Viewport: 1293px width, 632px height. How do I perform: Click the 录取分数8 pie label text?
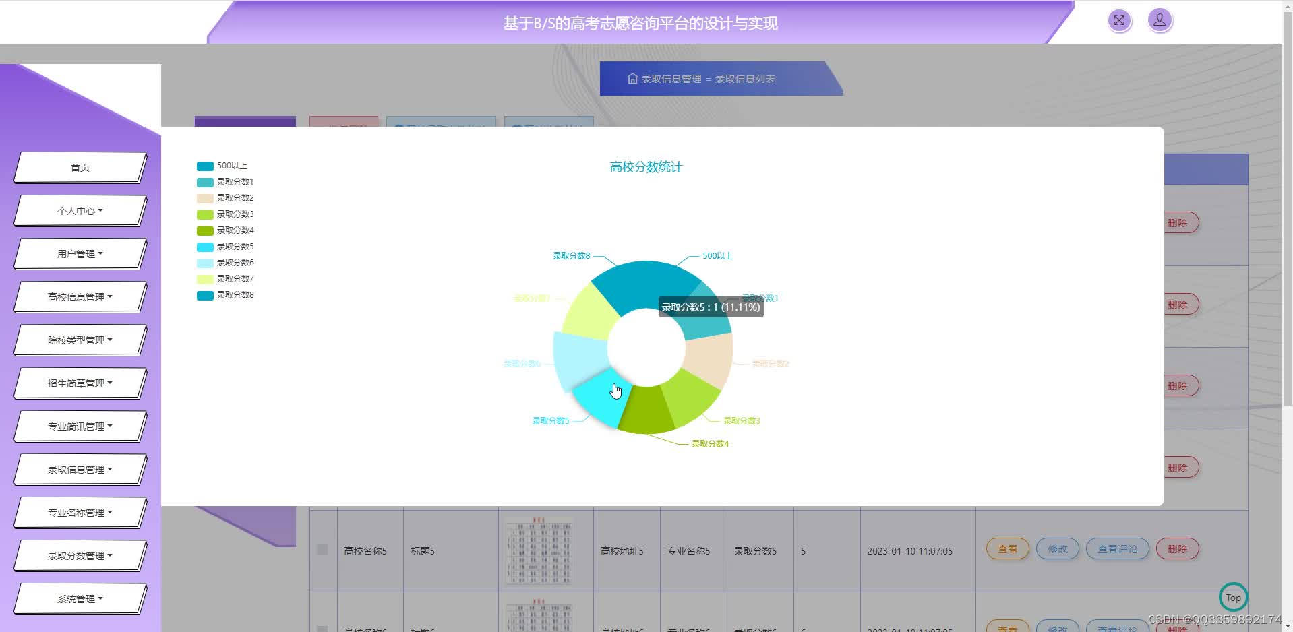(x=571, y=255)
